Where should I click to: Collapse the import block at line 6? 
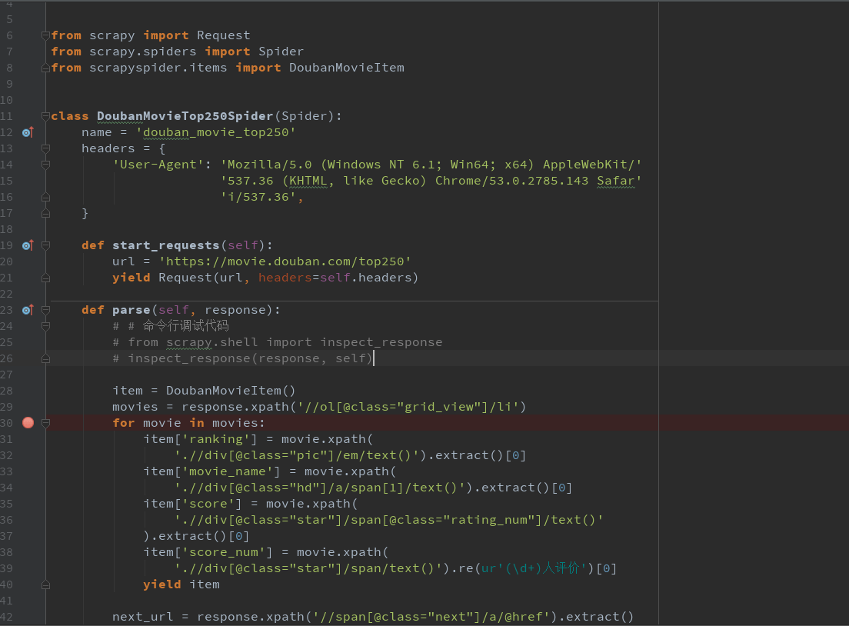tap(46, 35)
